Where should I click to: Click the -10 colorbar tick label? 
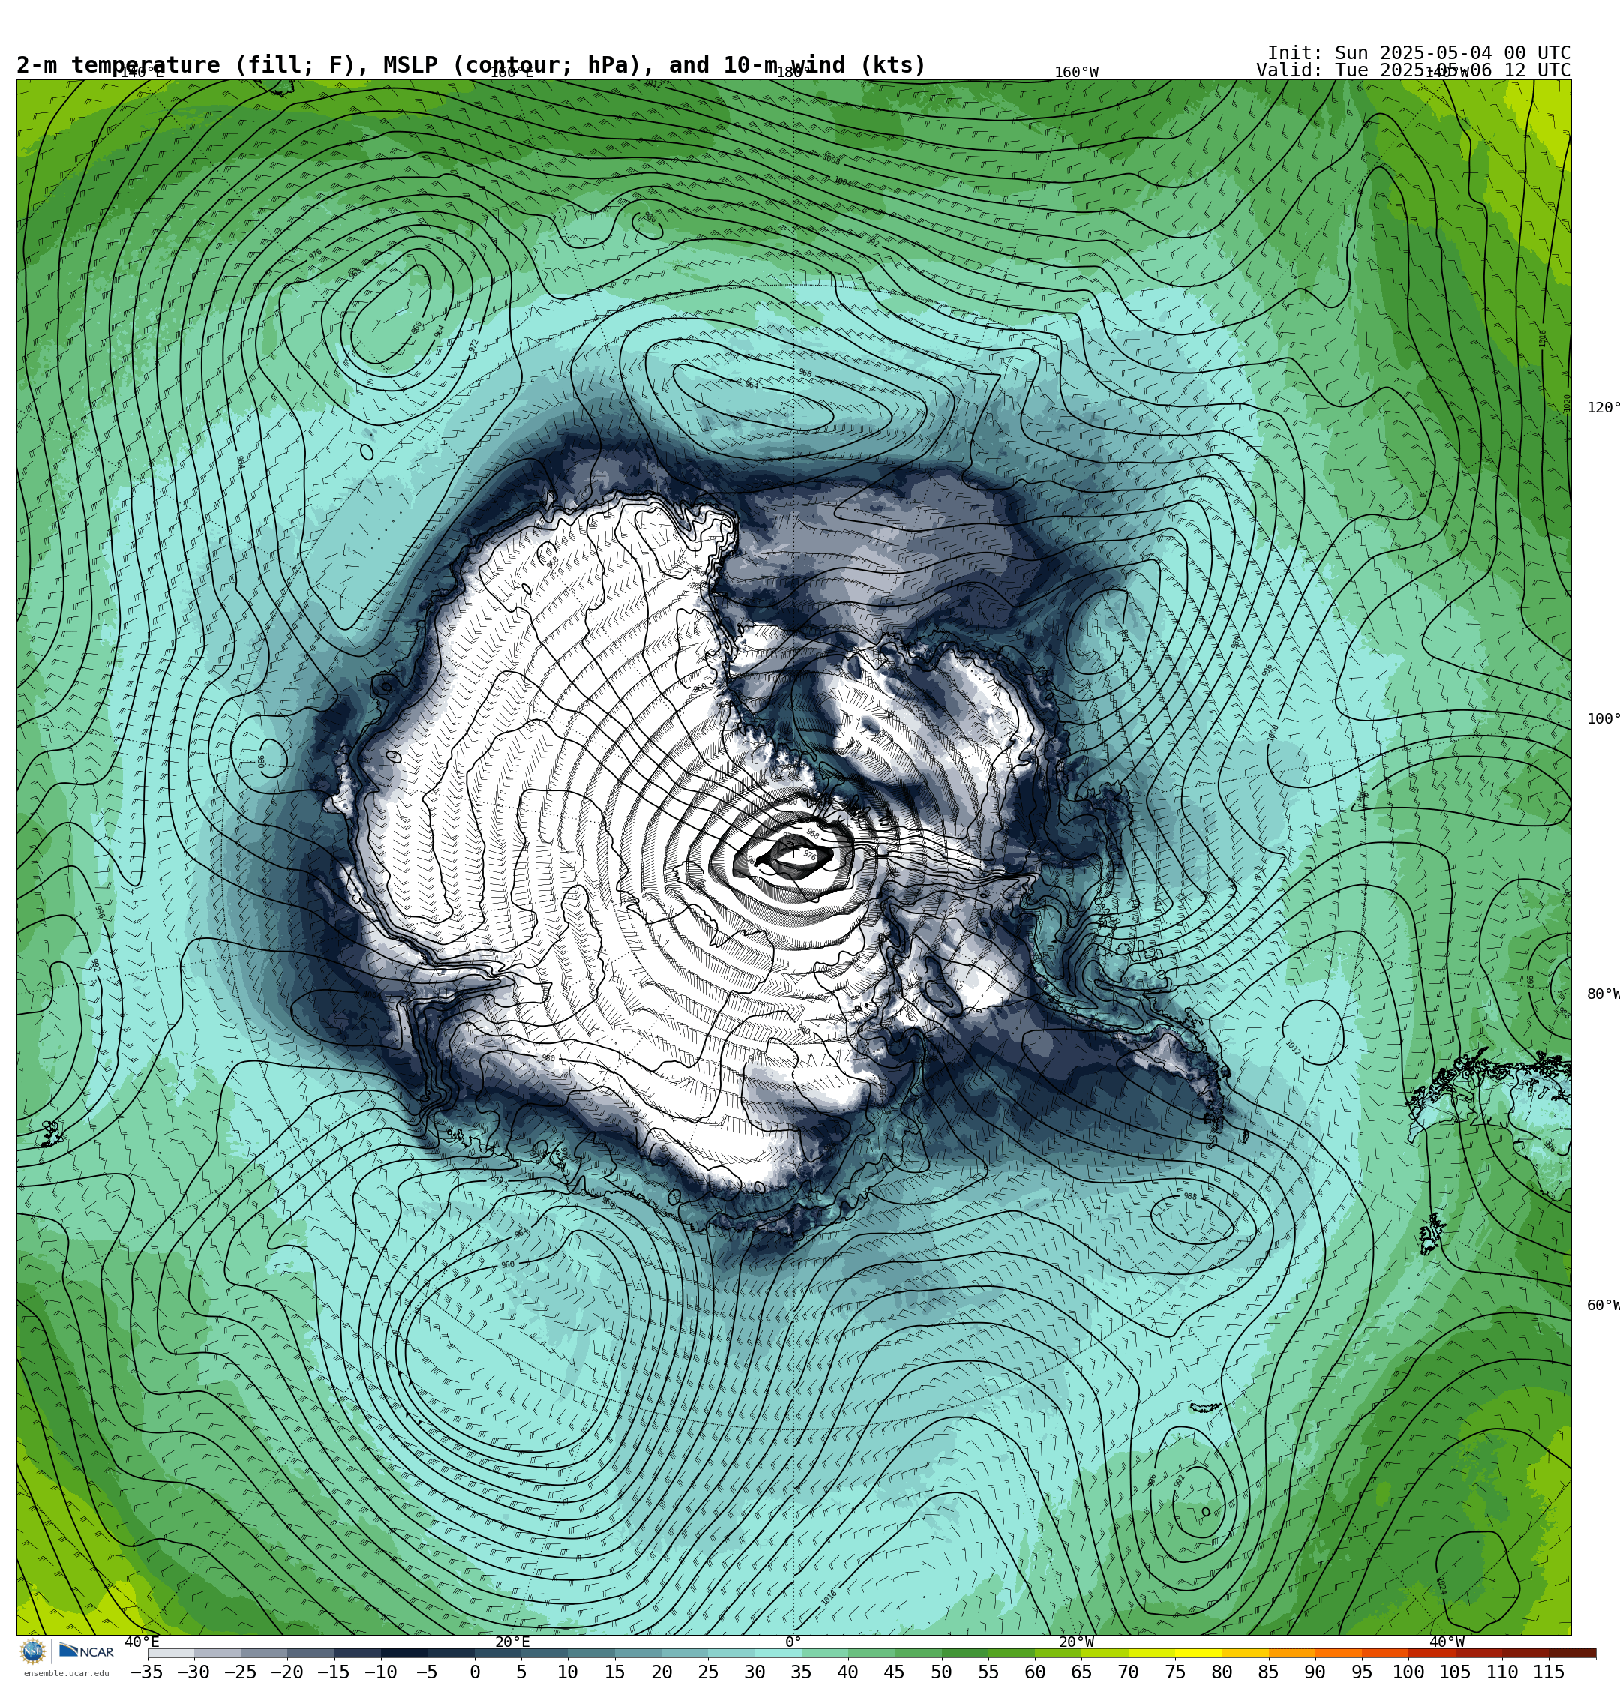coord(380,1672)
